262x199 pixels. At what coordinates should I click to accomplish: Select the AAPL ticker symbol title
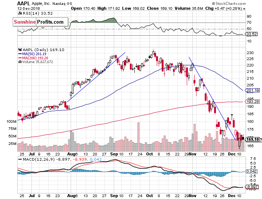pos(24,3)
